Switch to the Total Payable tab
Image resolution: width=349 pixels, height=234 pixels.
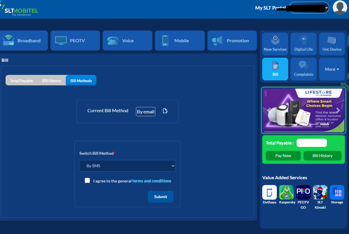click(22, 81)
